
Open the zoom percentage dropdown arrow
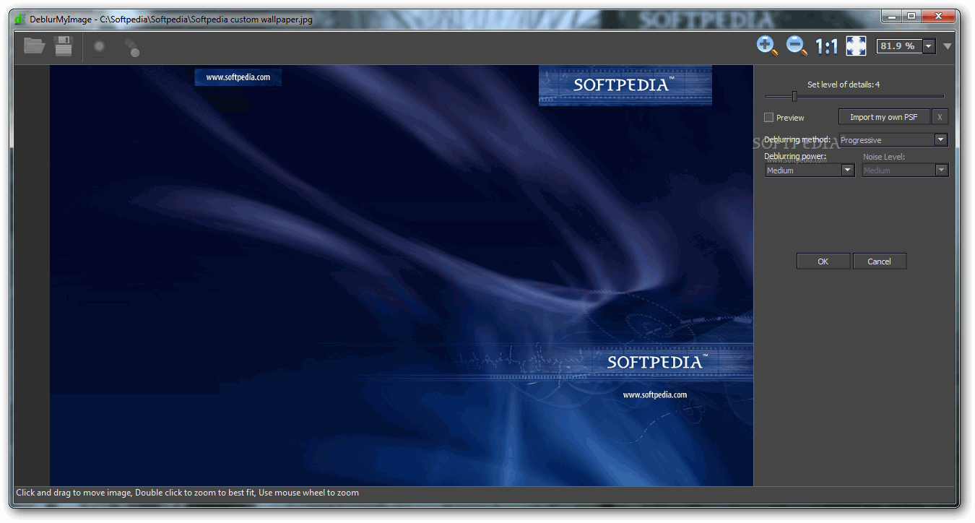point(929,46)
